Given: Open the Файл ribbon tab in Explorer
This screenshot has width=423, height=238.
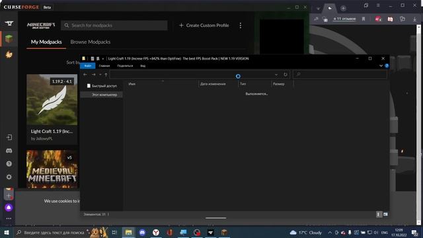Looking at the screenshot, I should pyautogui.click(x=88, y=65).
